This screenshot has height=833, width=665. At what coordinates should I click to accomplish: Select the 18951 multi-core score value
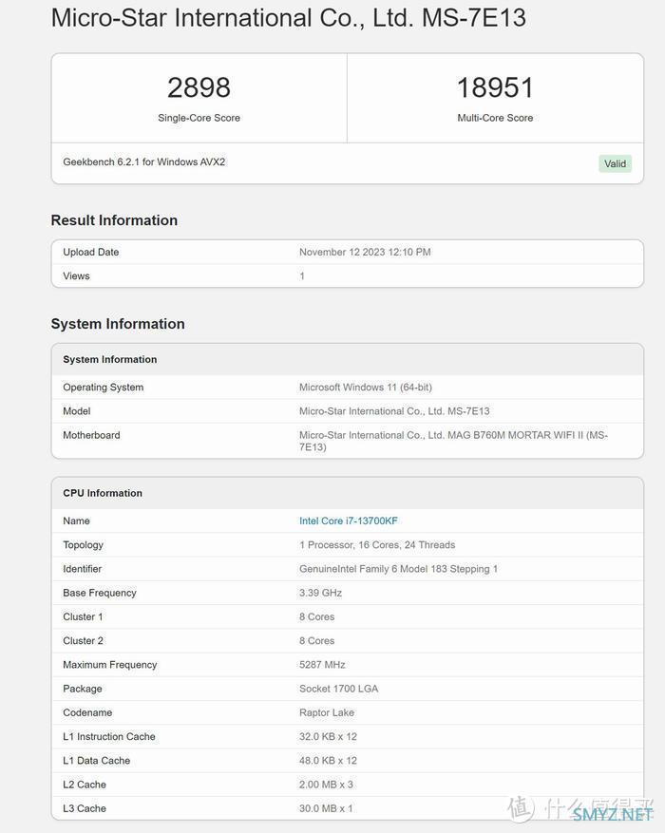click(495, 87)
